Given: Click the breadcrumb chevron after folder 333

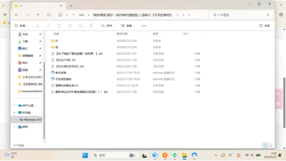Looking at the screenshot, I should pos(88,15).
